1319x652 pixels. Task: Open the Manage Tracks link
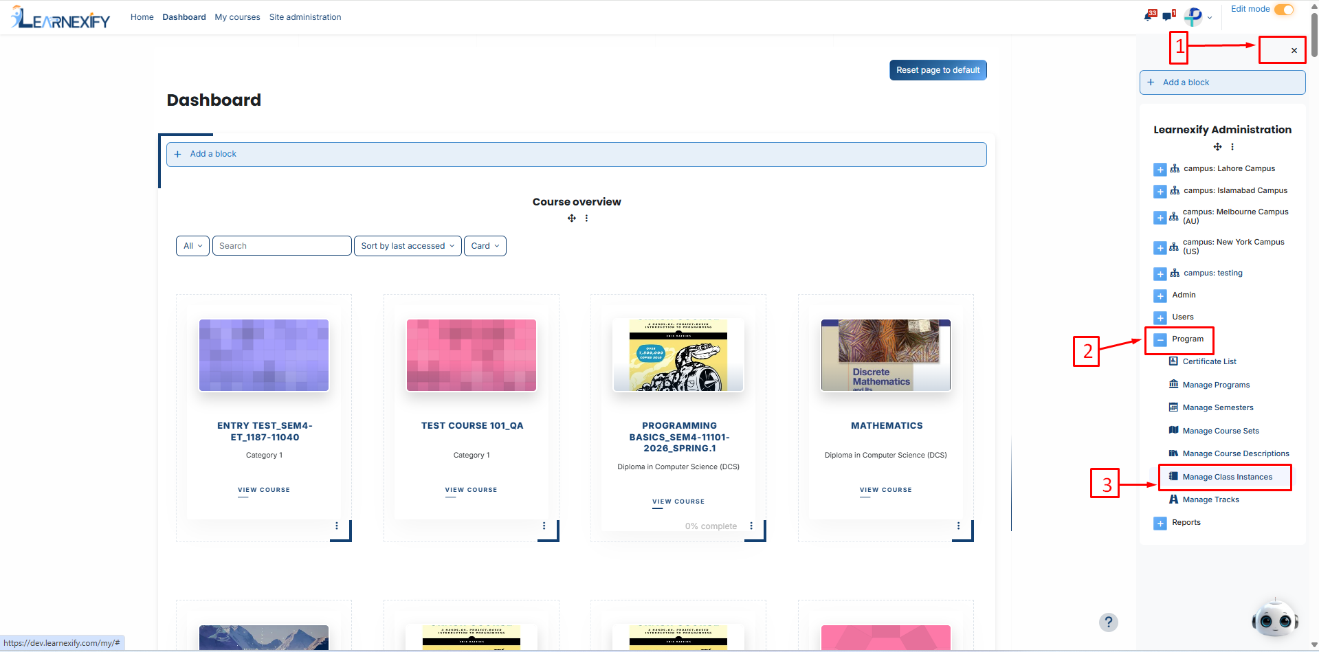[x=1210, y=499]
